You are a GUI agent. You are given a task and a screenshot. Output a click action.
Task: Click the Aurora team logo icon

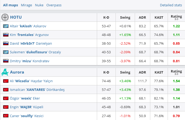tap(5, 72)
